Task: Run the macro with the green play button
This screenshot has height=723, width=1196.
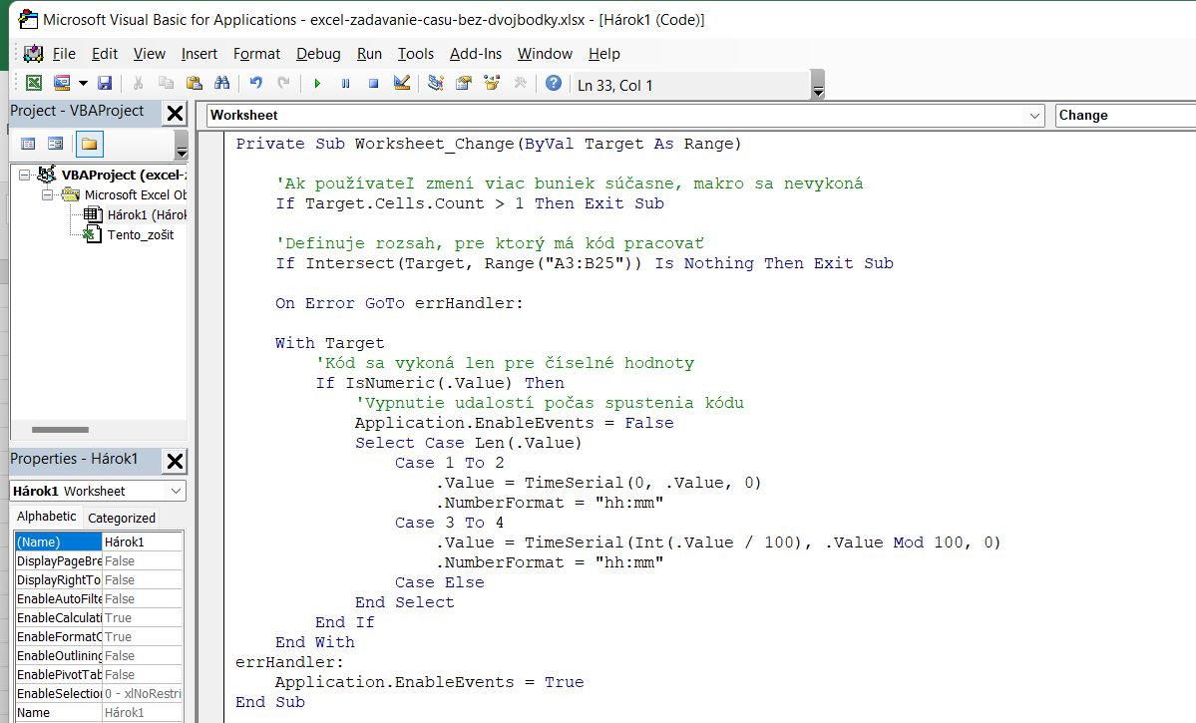Action: pyautogui.click(x=317, y=84)
